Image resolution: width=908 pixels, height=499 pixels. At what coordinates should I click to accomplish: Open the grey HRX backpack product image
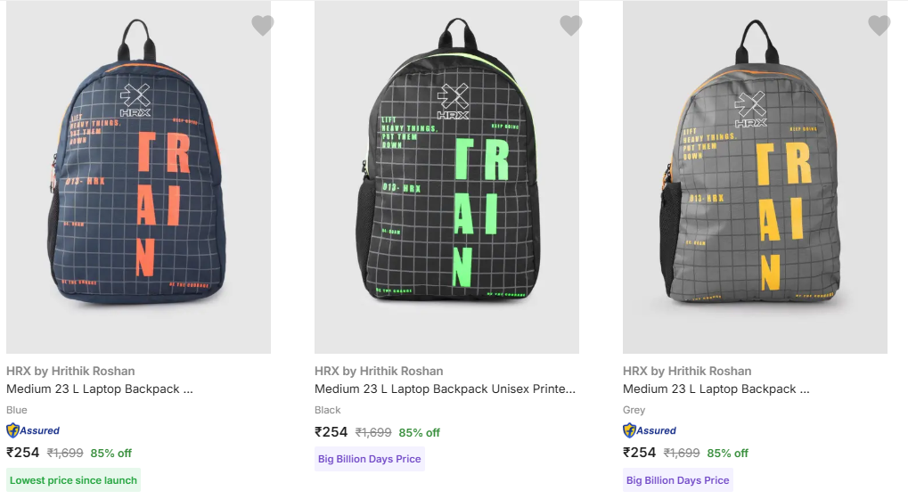pos(755,178)
